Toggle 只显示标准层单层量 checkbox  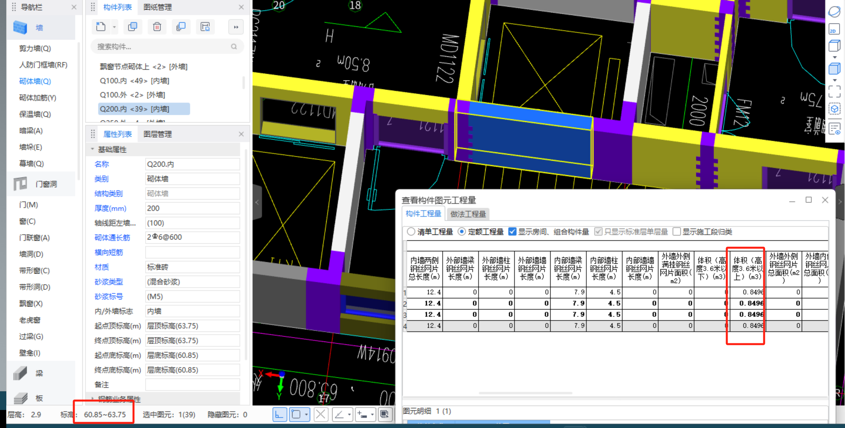[x=598, y=232]
